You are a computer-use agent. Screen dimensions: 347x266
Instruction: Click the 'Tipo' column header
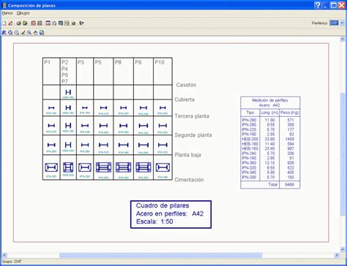250,113
